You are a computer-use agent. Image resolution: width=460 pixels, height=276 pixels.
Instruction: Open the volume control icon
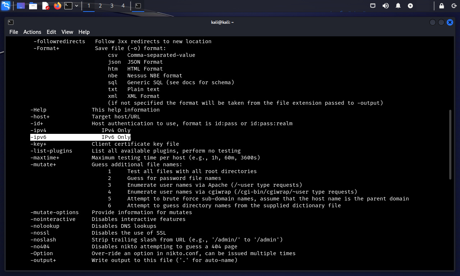coord(386,6)
